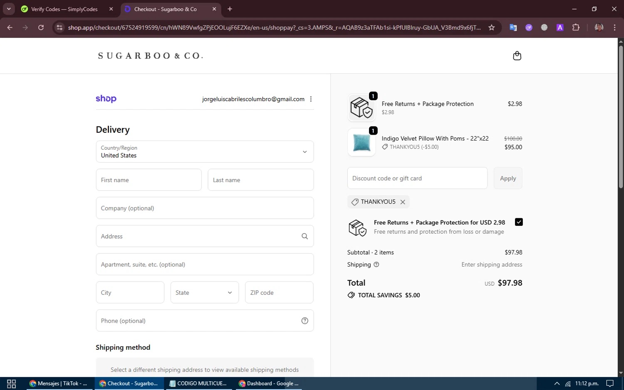Open the State dropdown
Image resolution: width=624 pixels, height=390 pixels.
tap(205, 292)
